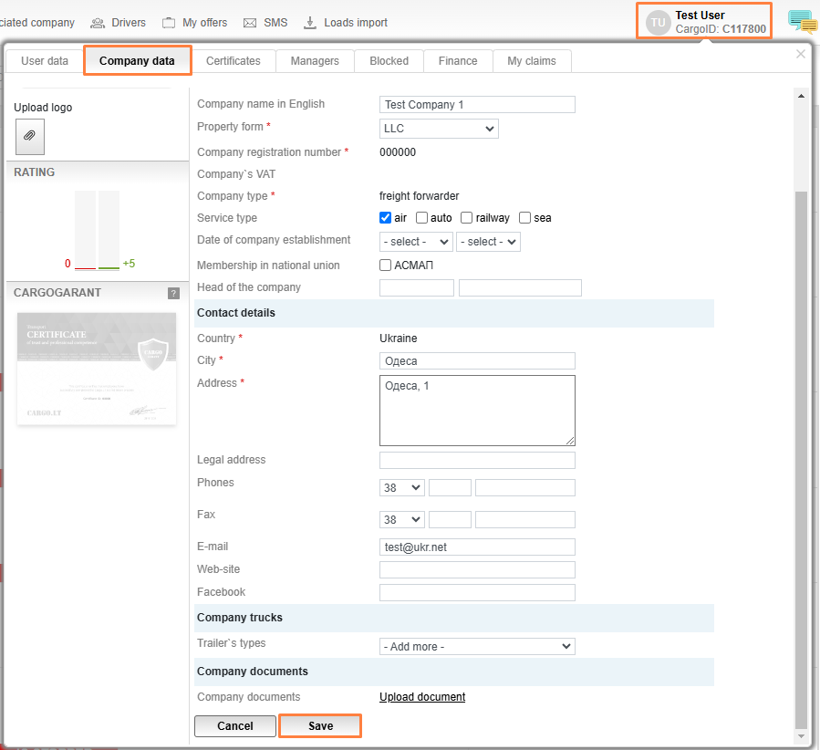Open the Phones country code dropdown
Viewport: 820px width, 750px height.
tap(401, 487)
